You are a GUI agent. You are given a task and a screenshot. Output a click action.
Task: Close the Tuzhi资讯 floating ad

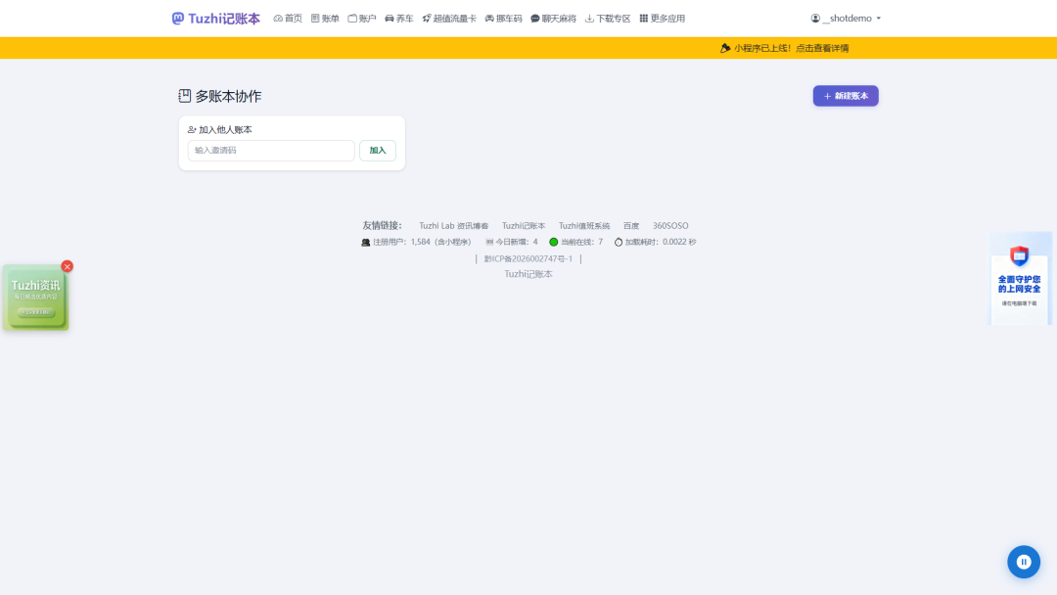pyautogui.click(x=67, y=266)
